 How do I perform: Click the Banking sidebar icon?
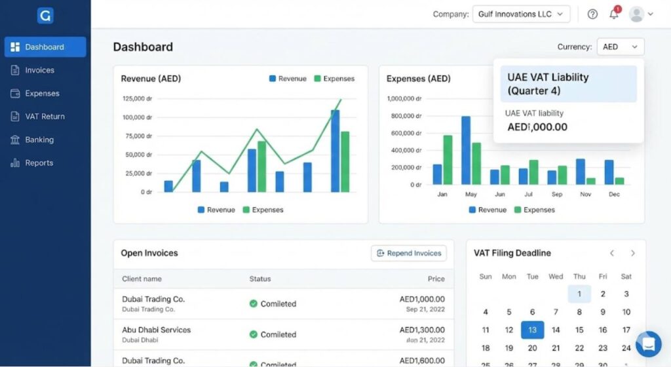point(15,140)
